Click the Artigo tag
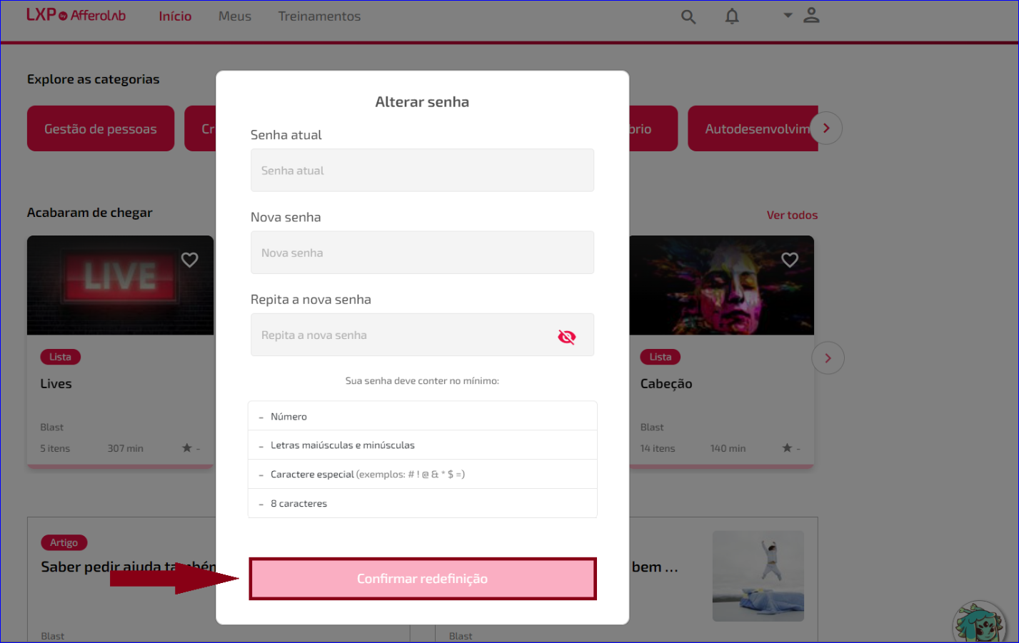The height and width of the screenshot is (643, 1019). click(64, 542)
